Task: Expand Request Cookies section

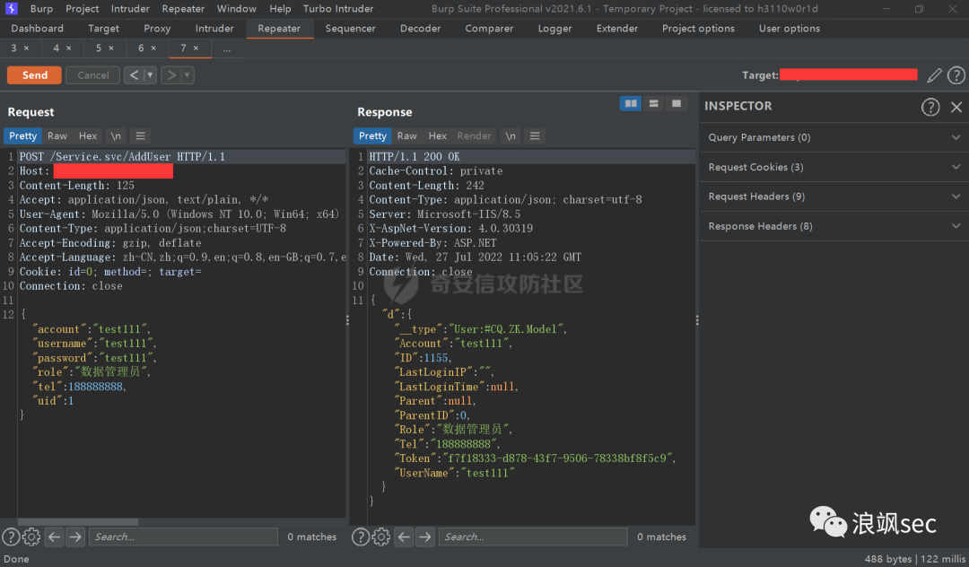Action: 833,167
